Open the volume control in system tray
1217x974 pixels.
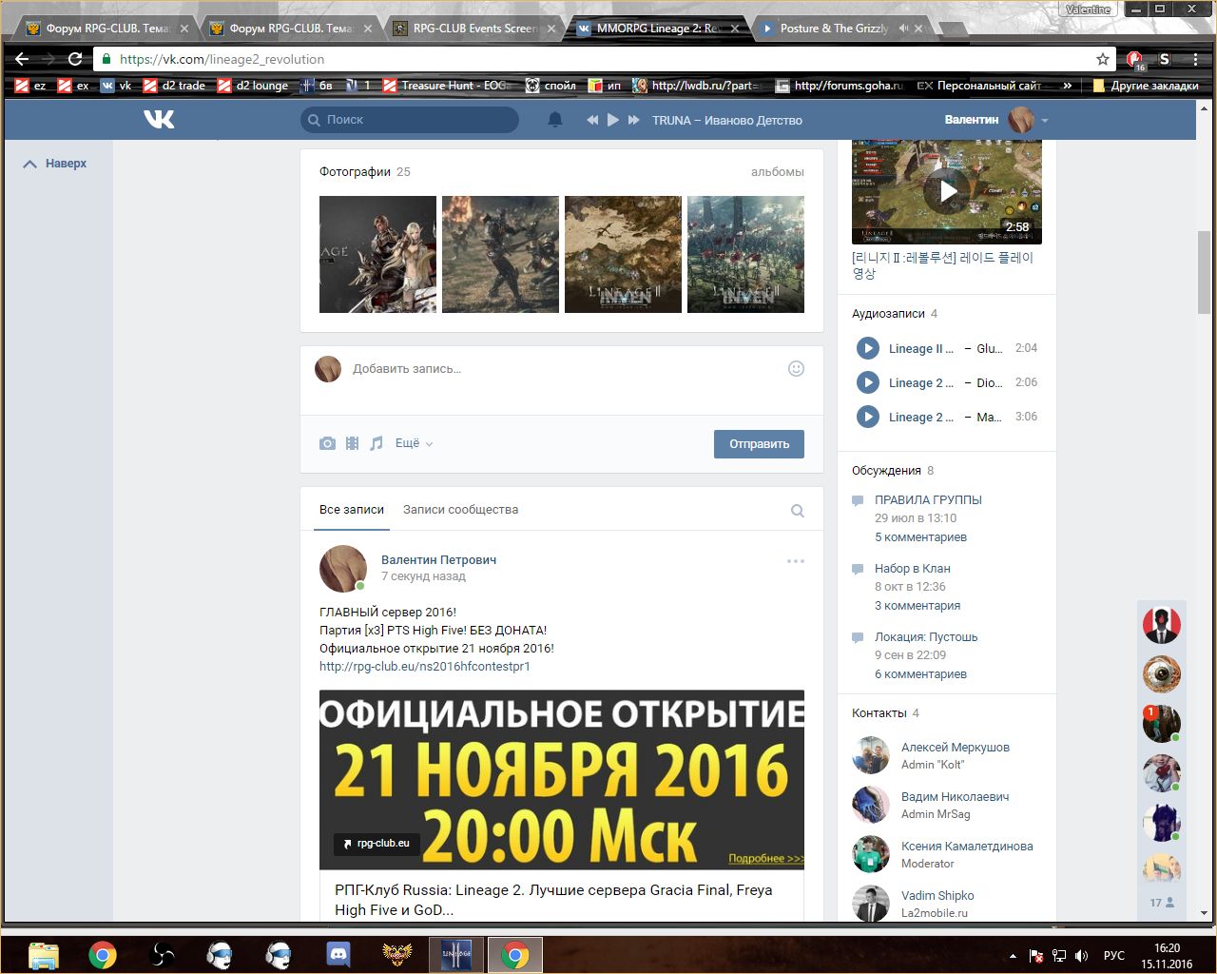click(1081, 955)
